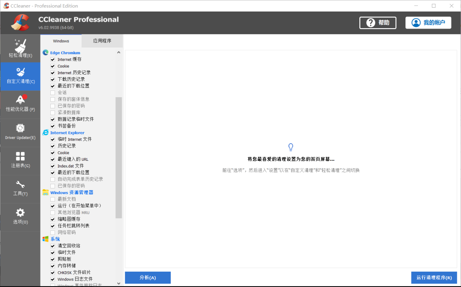Click the cleaning list scrollbar thumb
The height and width of the screenshot is (287, 461).
(119, 158)
